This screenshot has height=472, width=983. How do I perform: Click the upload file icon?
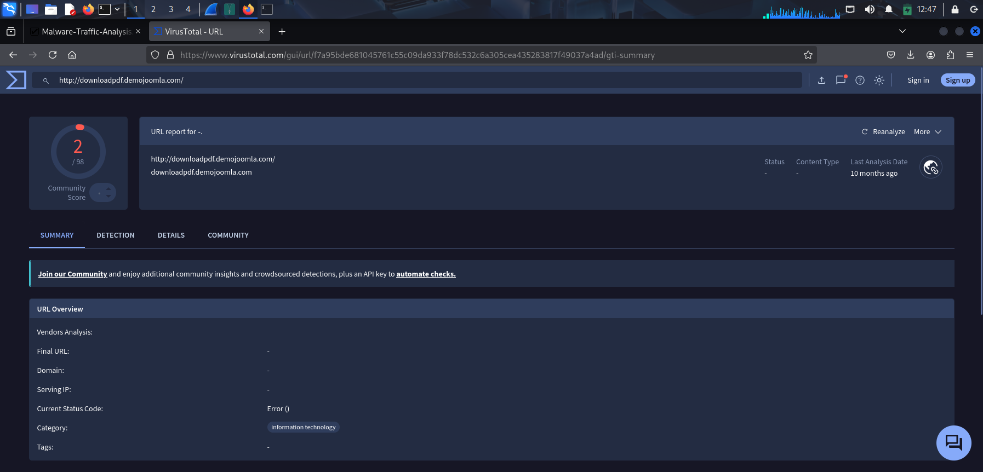(x=821, y=80)
